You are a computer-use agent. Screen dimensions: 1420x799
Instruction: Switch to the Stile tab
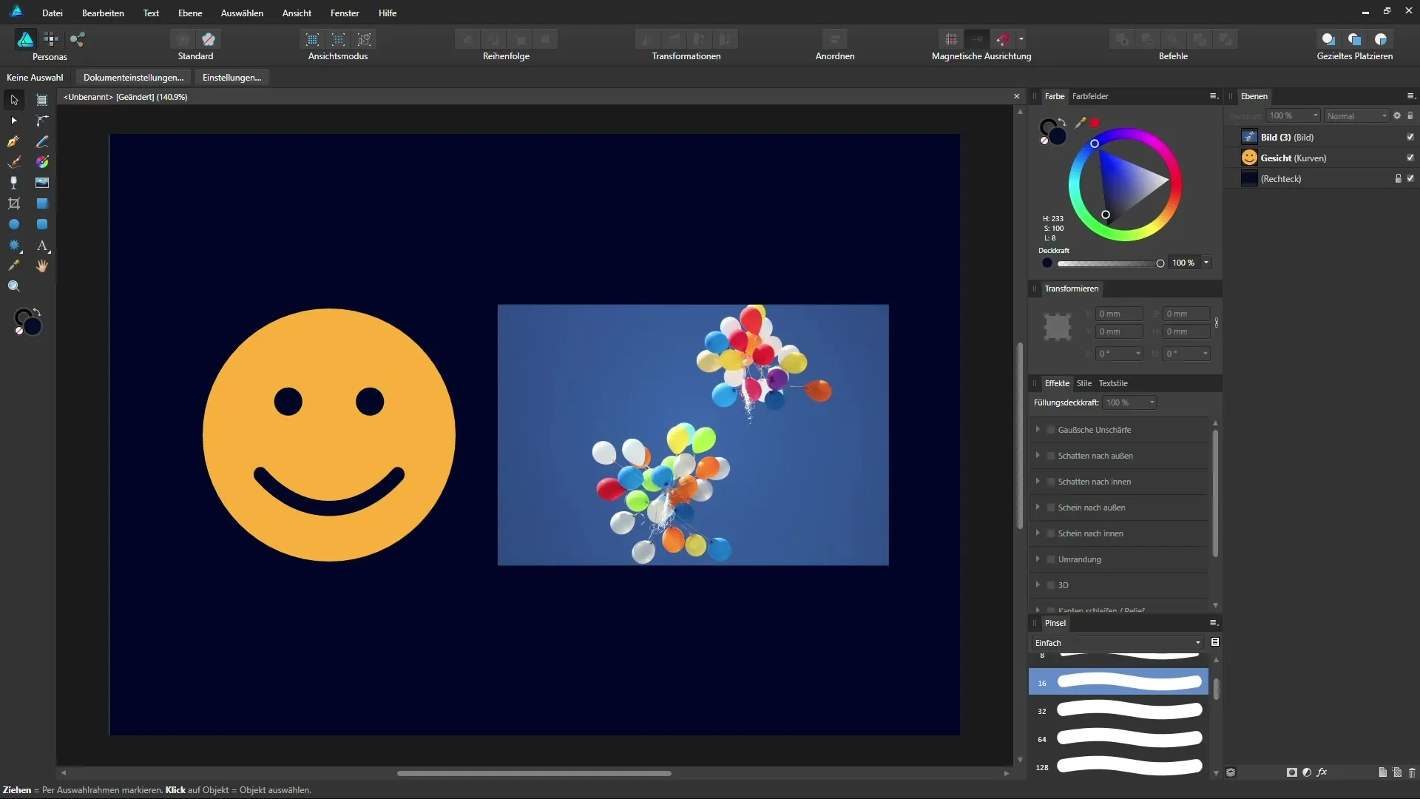[x=1083, y=383]
